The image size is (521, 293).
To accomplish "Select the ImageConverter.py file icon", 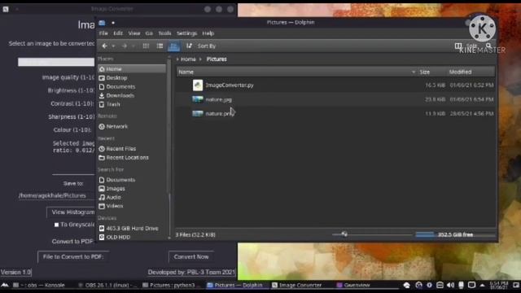I will click(198, 85).
